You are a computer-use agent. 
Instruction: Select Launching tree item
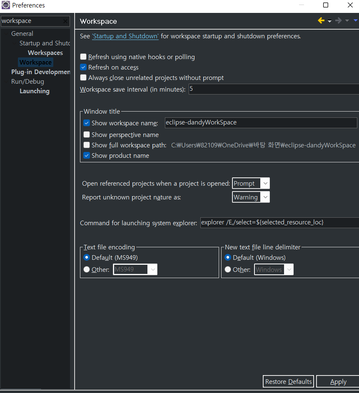[35, 91]
